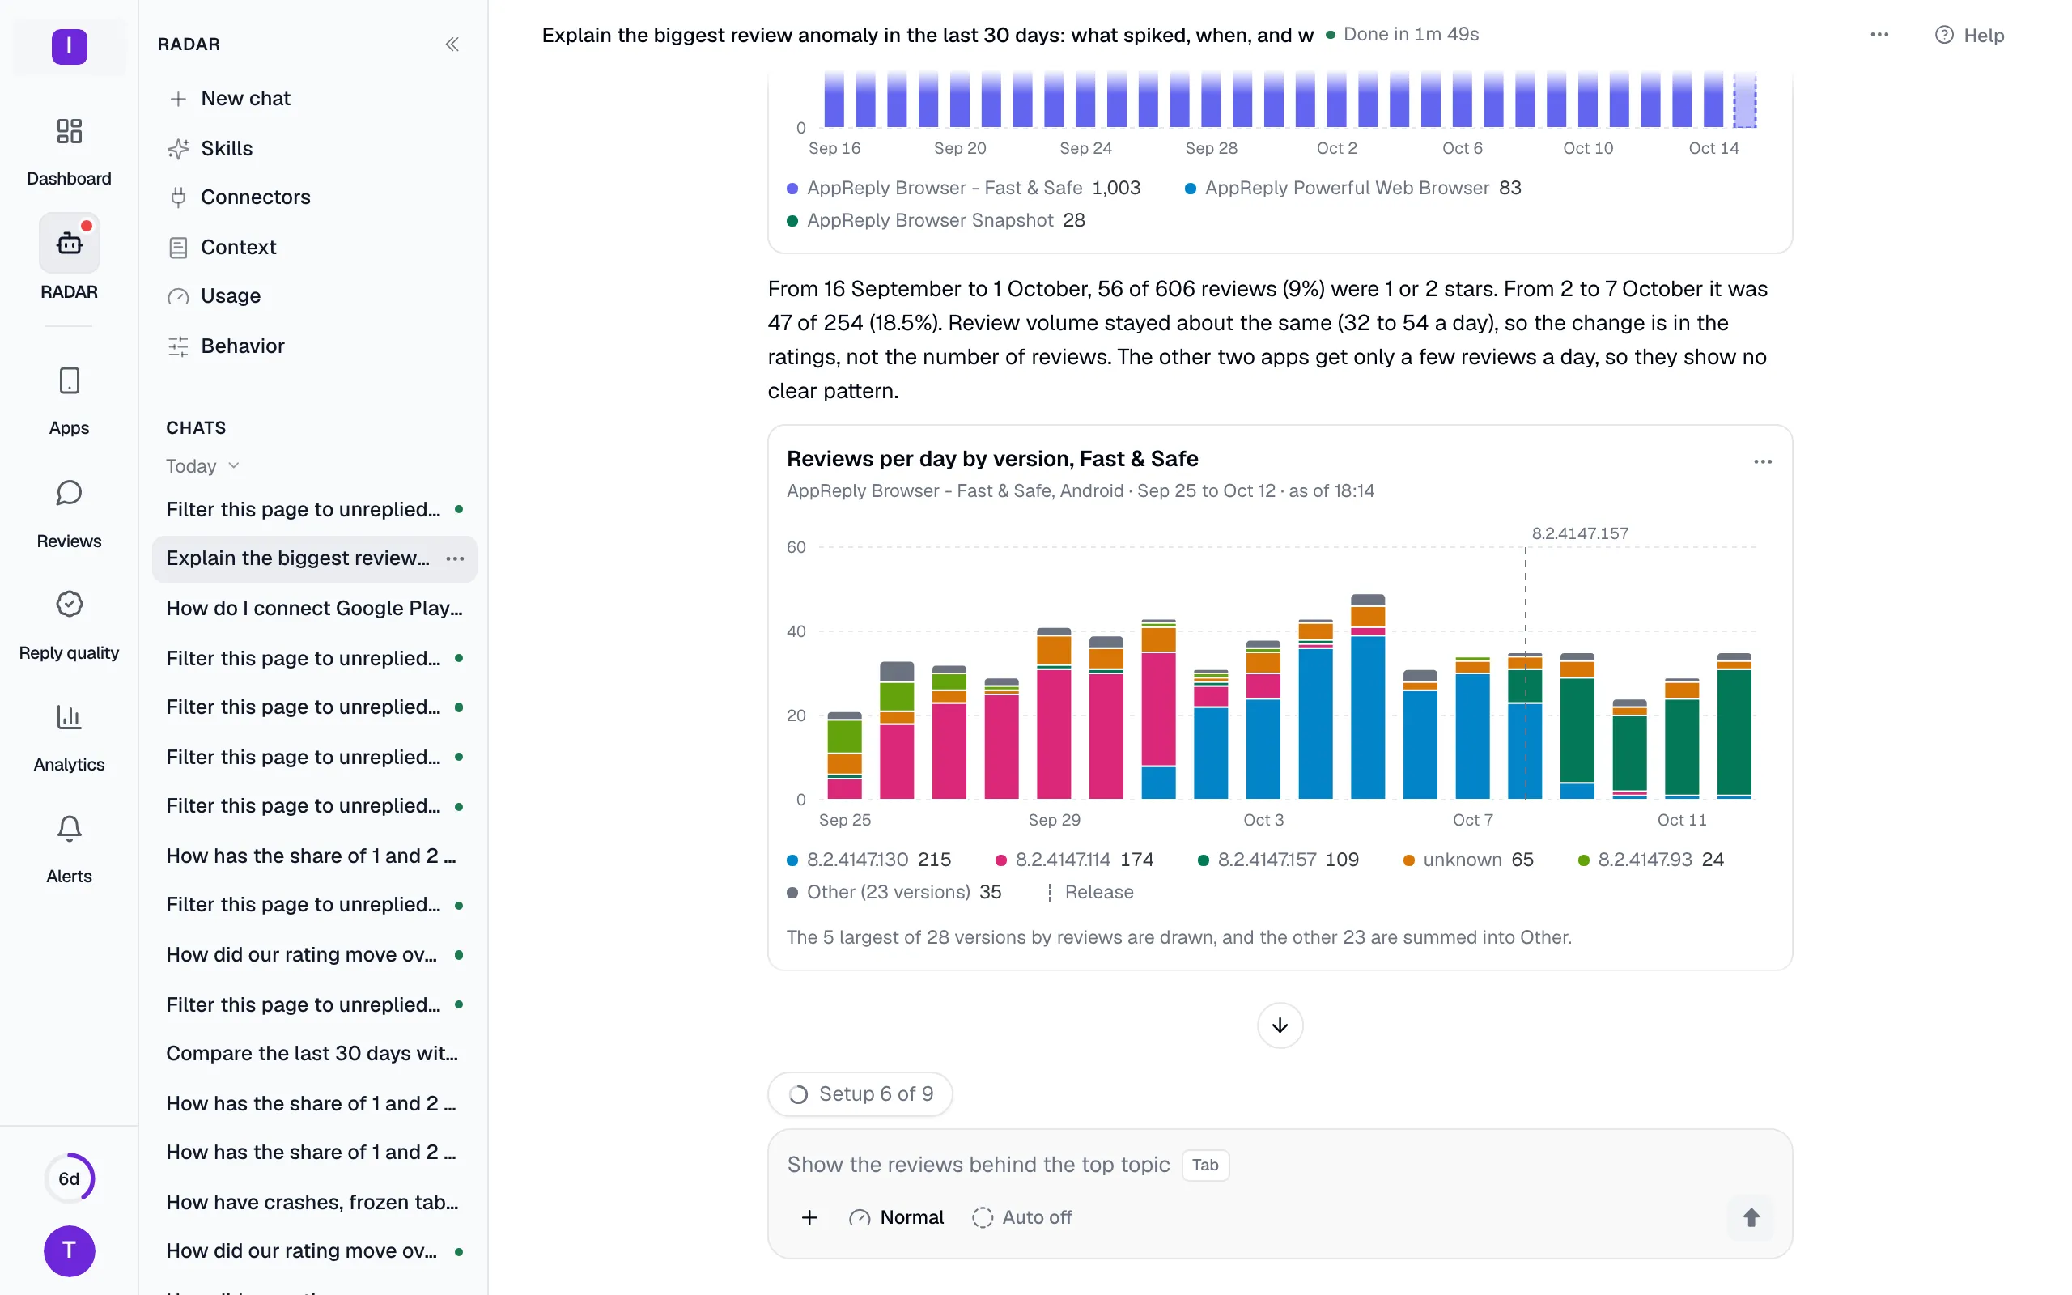2072x1295 pixels.
Task: Open chat How have crashes, frozen tab
Action: (314, 1202)
